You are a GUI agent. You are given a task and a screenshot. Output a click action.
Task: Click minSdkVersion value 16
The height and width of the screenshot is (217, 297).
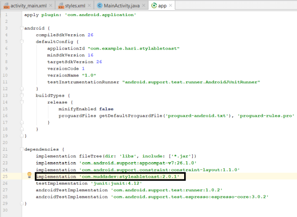[90, 55]
